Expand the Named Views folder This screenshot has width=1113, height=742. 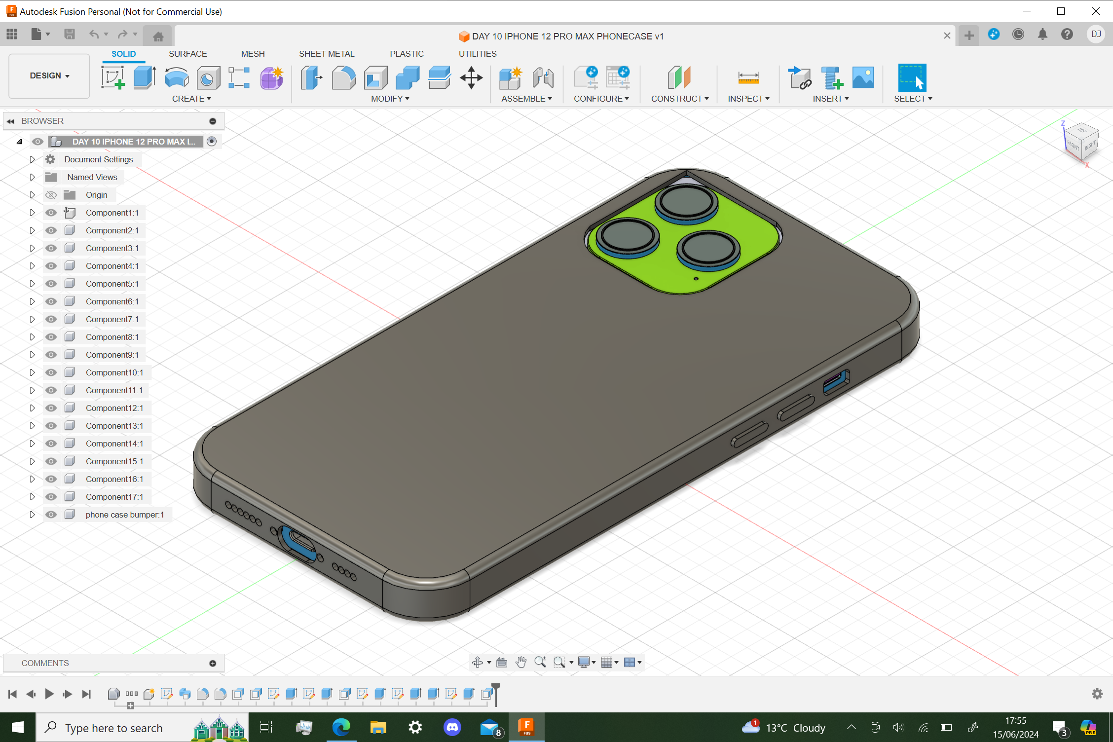coord(32,177)
